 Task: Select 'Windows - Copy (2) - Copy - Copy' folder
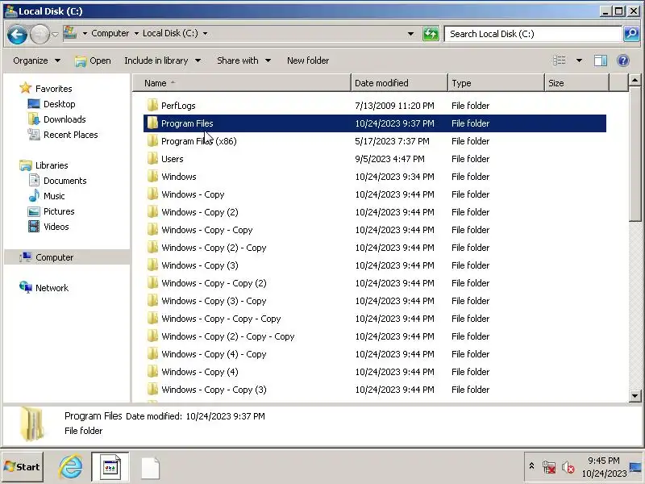(x=375, y=336)
